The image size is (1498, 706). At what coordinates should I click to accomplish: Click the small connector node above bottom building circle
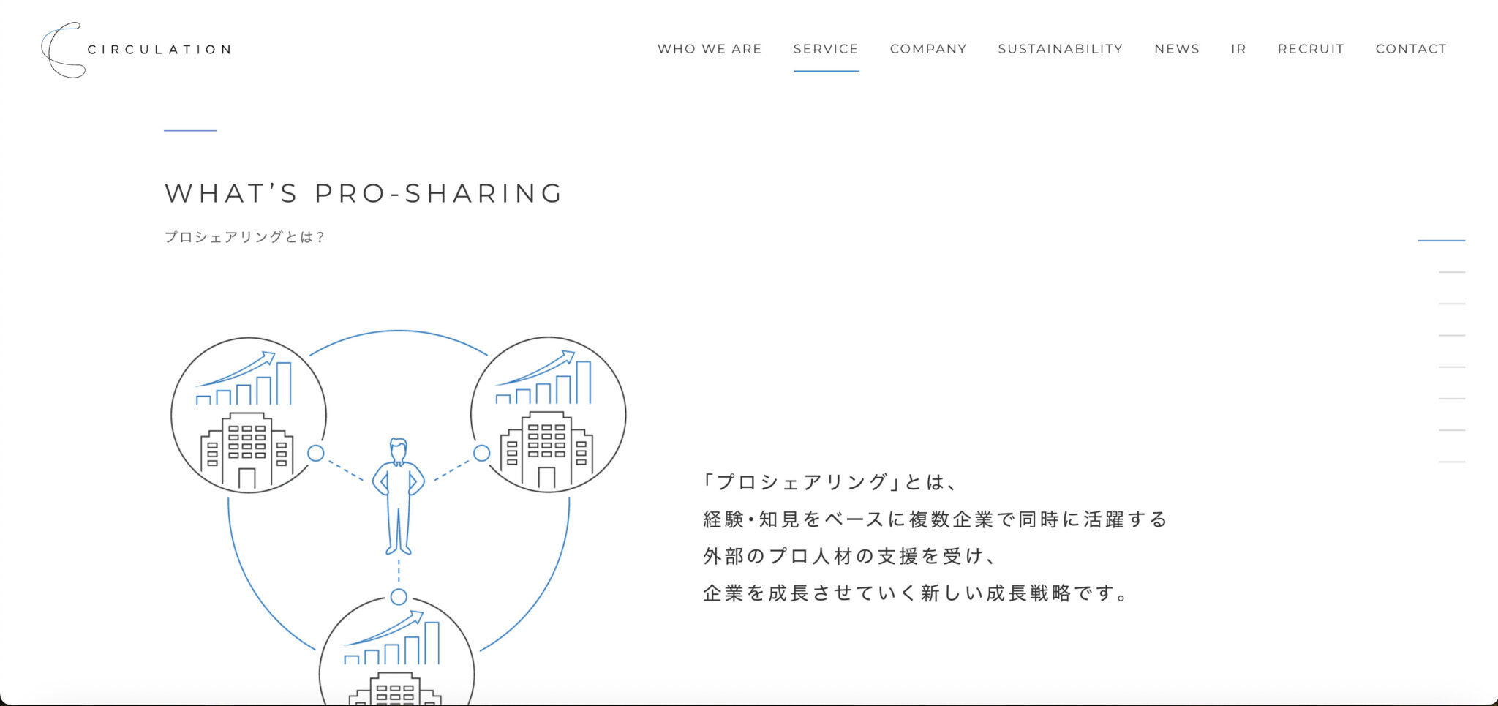[x=399, y=597]
